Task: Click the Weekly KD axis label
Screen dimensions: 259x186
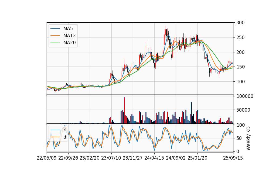Action: click(248, 138)
